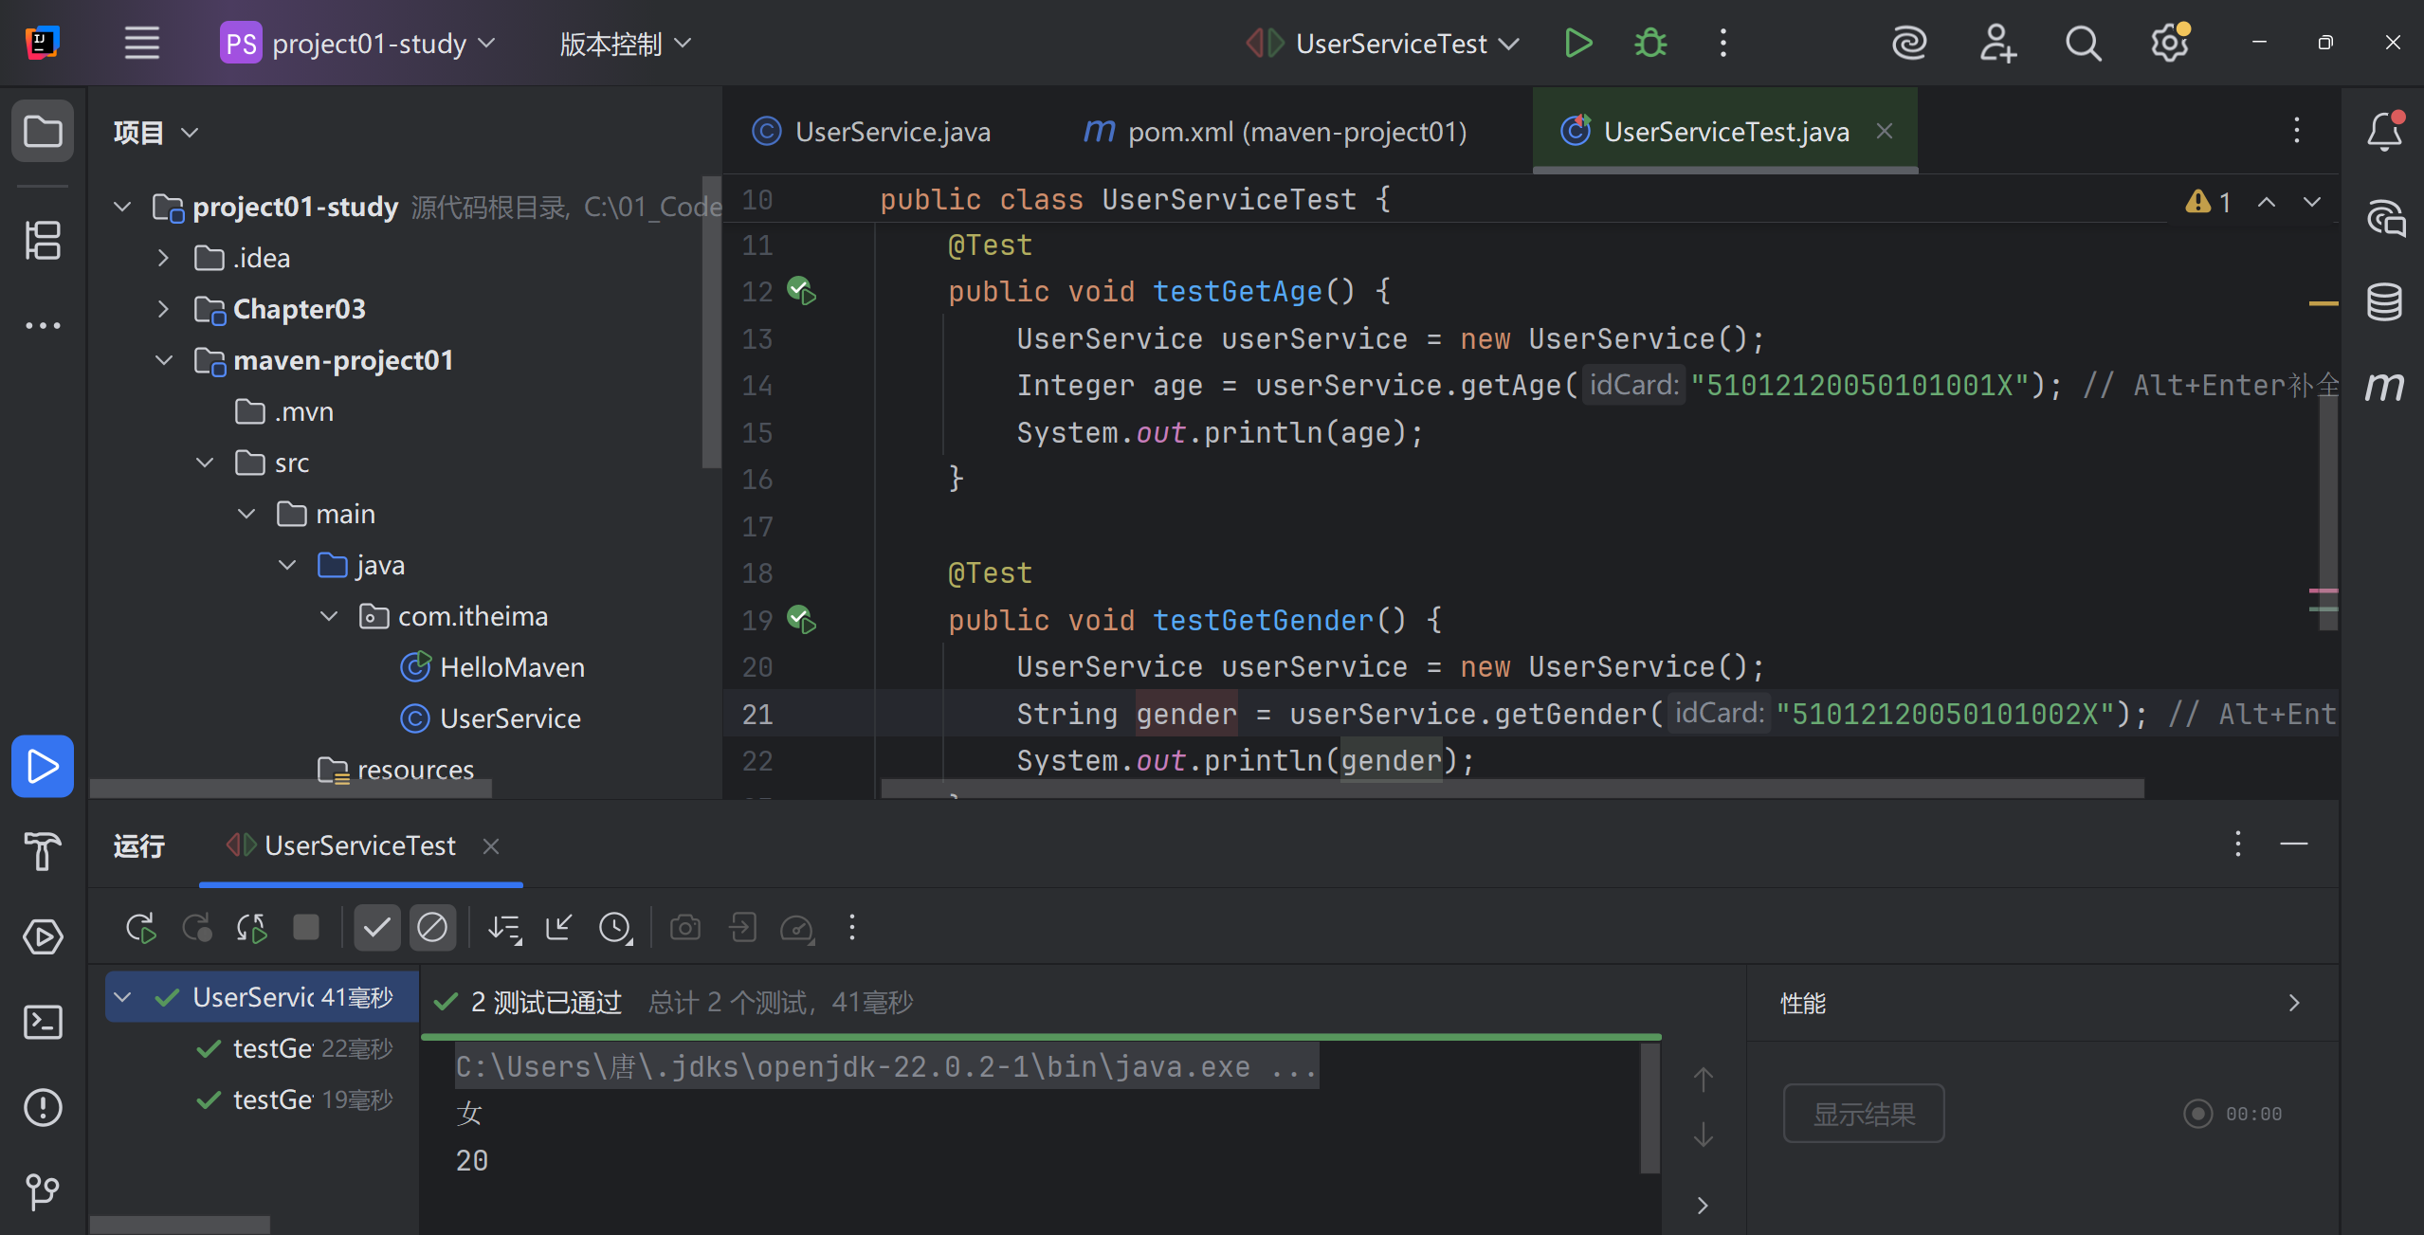
Task: Open the Maven tool window
Action: [x=2384, y=386]
